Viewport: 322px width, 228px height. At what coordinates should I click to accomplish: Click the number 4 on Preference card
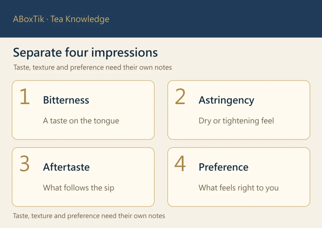[180, 164]
